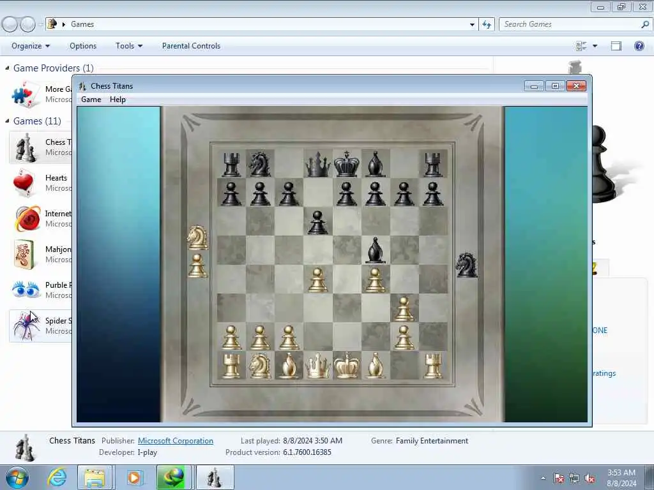The height and width of the screenshot is (490, 654).
Task: Open Windows Media Player from the taskbar
Action: point(134,477)
